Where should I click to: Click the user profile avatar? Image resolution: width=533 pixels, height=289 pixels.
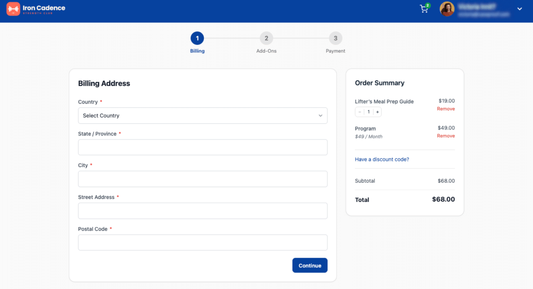[x=447, y=9]
